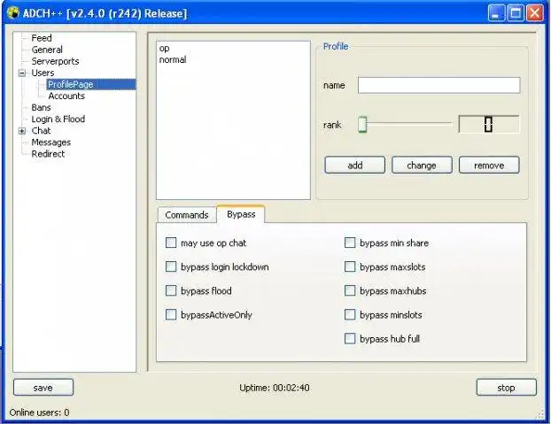Enable bypass min share option
The height and width of the screenshot is (424, 551).
(350, 243)
